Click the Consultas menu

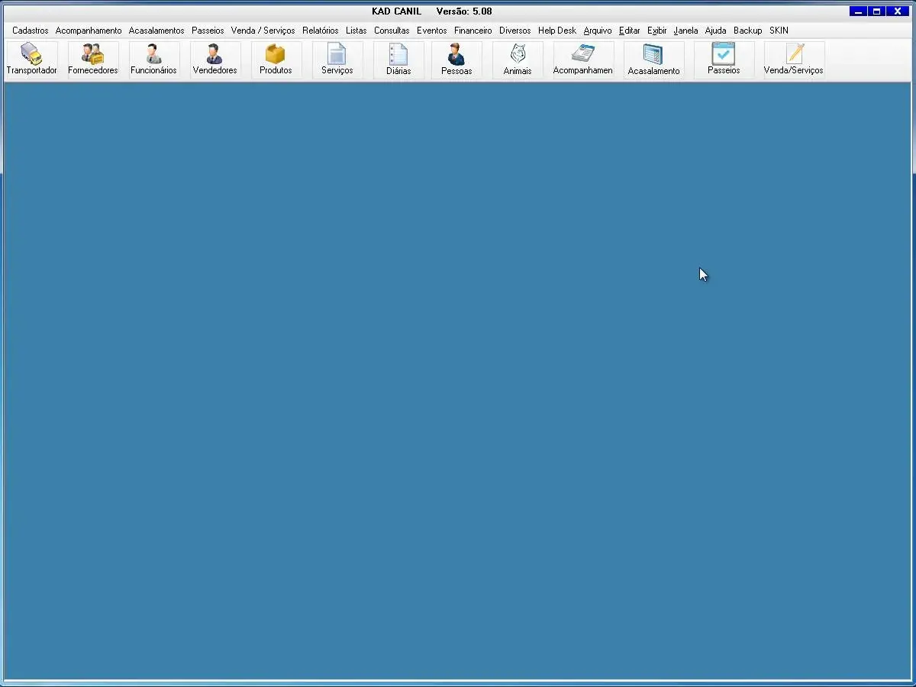(392, 31)
